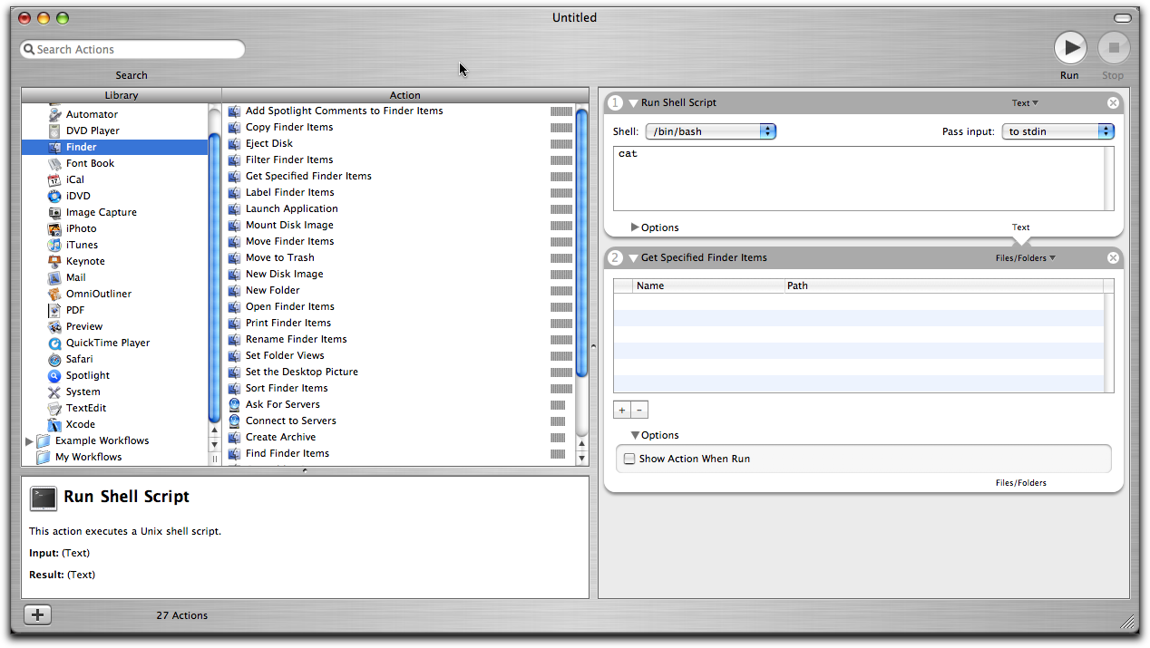Remove the Run Shell Script action
The image size is (1150, 648).
click(1113, 103)
